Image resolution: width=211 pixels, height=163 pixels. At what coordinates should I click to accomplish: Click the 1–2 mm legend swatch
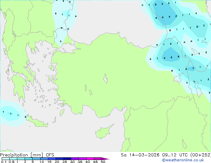(x=21, y=159)
